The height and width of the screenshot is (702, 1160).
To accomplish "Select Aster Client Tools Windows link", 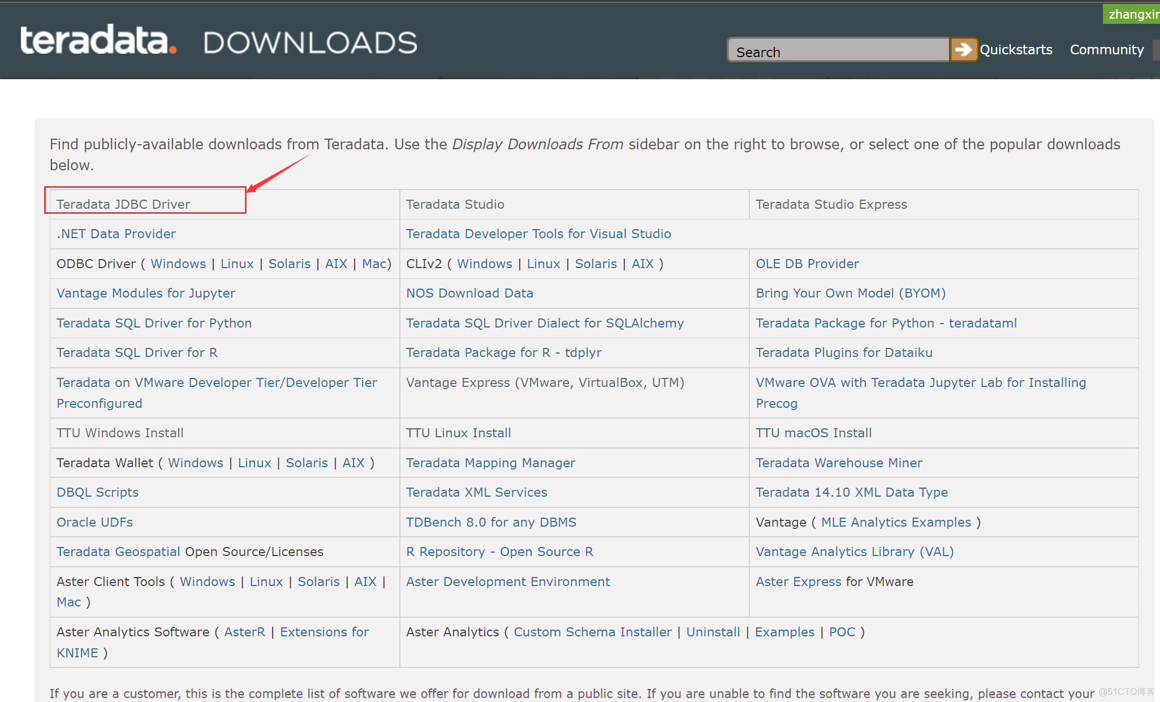I will (208, 582).
